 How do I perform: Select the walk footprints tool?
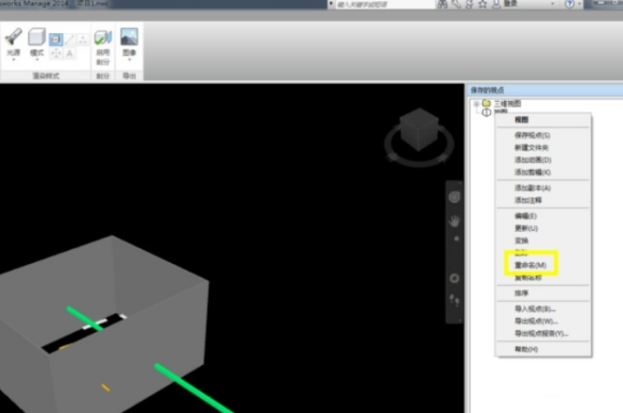(455, 300)
